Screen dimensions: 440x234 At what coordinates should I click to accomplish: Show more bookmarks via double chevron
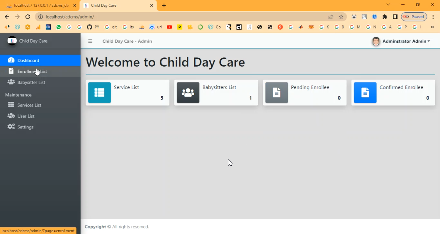point(433,27)
